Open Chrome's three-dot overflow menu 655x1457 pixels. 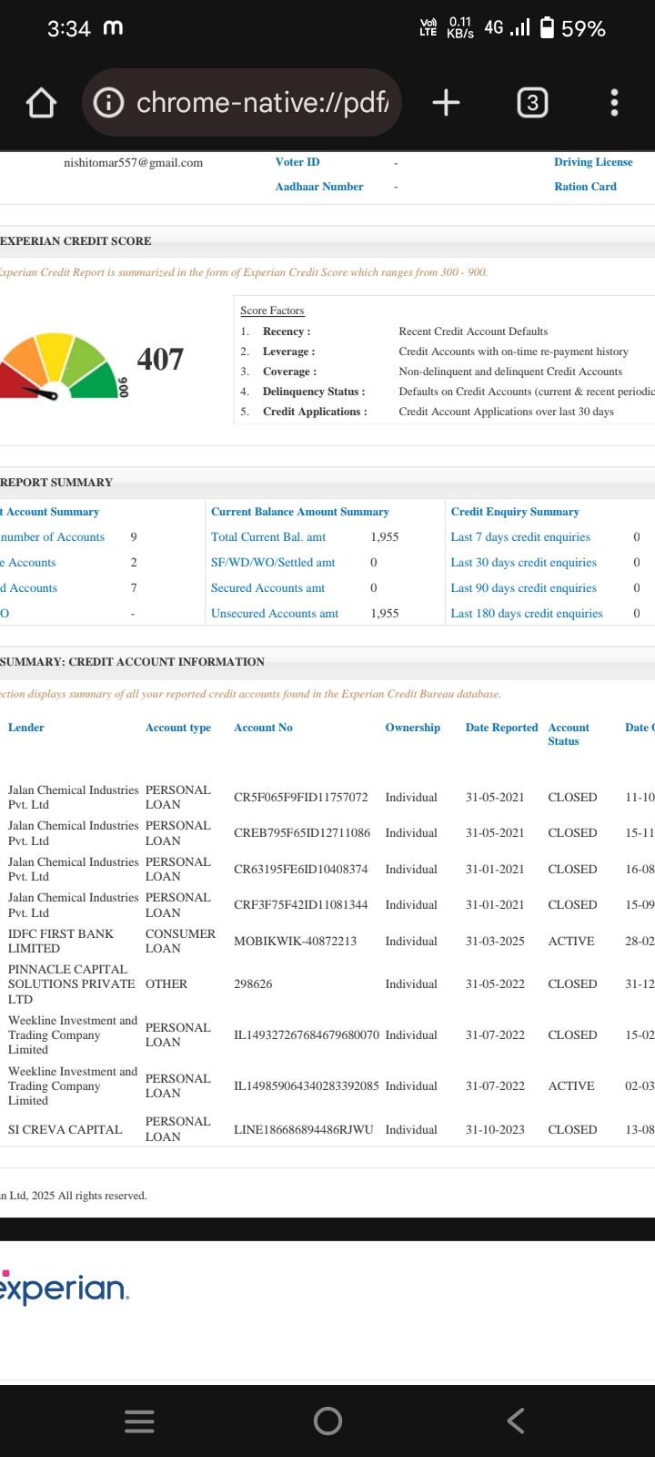pyautogui.click(x=614, y=103)
